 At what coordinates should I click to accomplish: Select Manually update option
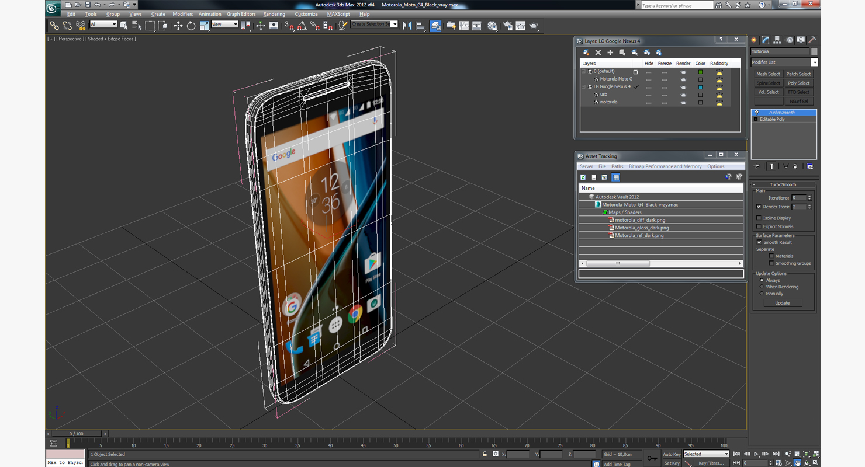pyautogui.click(x=762, y=294)
